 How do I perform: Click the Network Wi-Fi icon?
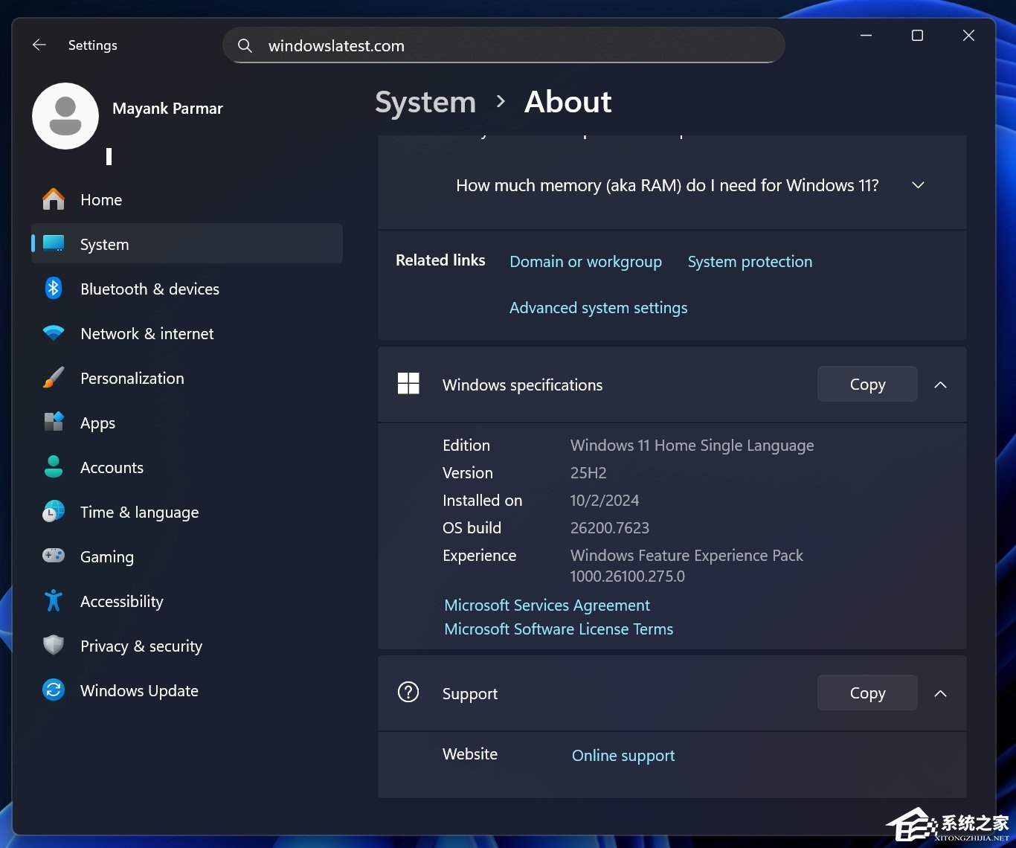(x=54, y=333)
